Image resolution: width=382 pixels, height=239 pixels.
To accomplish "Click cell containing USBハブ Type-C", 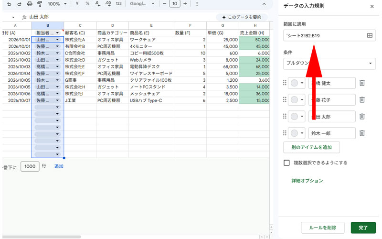I will (151, 100).
